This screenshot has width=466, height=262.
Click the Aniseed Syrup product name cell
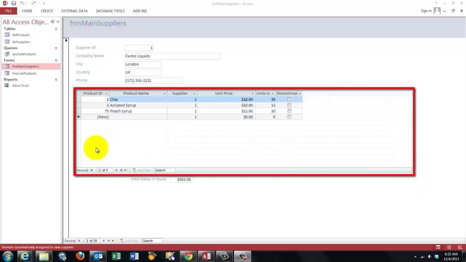coord(138,105)
